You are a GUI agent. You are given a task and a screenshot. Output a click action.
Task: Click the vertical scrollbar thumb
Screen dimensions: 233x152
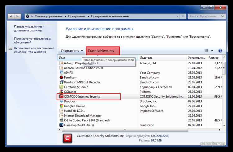point(224,68)
